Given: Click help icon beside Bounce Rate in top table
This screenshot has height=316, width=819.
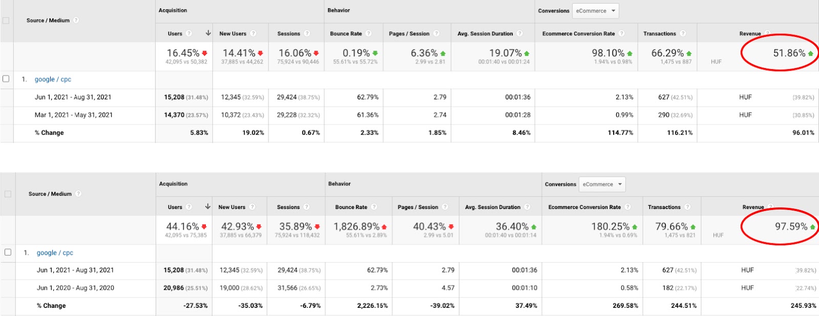Looking at the screenshot, I should (369, 34).
